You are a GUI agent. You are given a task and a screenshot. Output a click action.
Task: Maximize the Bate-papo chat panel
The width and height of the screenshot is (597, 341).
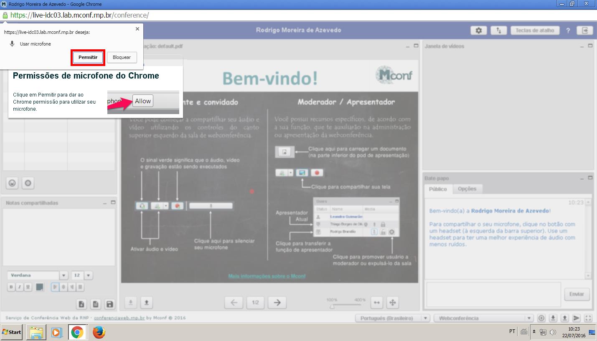tap(590, 178)
